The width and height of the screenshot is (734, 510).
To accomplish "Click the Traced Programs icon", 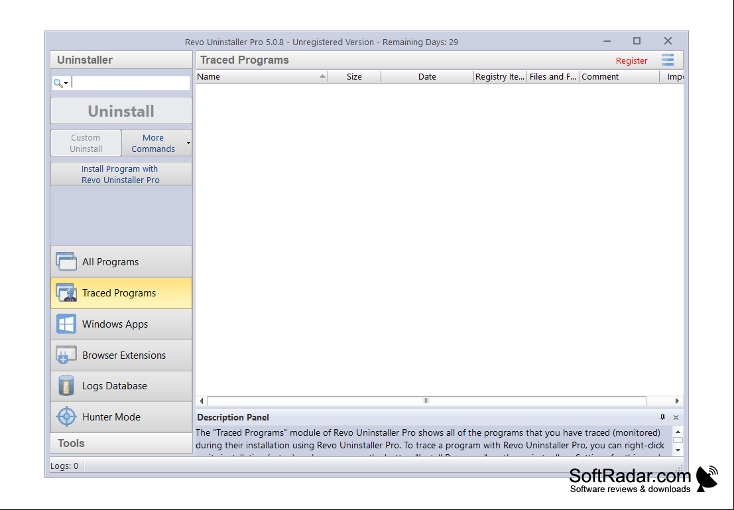I will pyautogui.click(x=66, y=292).
